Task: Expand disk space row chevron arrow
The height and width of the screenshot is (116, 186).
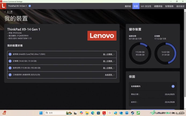Action: point(114,68)
